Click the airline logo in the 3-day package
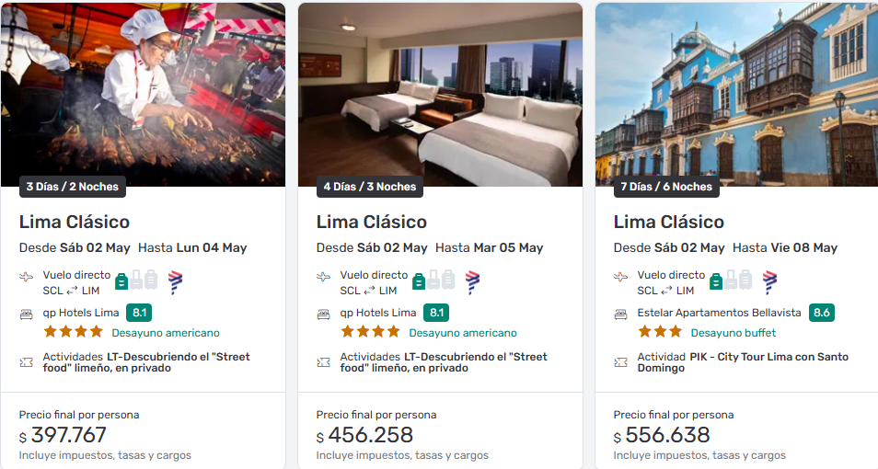This screenshot has width=878, height=469. (x=175, y=282)
